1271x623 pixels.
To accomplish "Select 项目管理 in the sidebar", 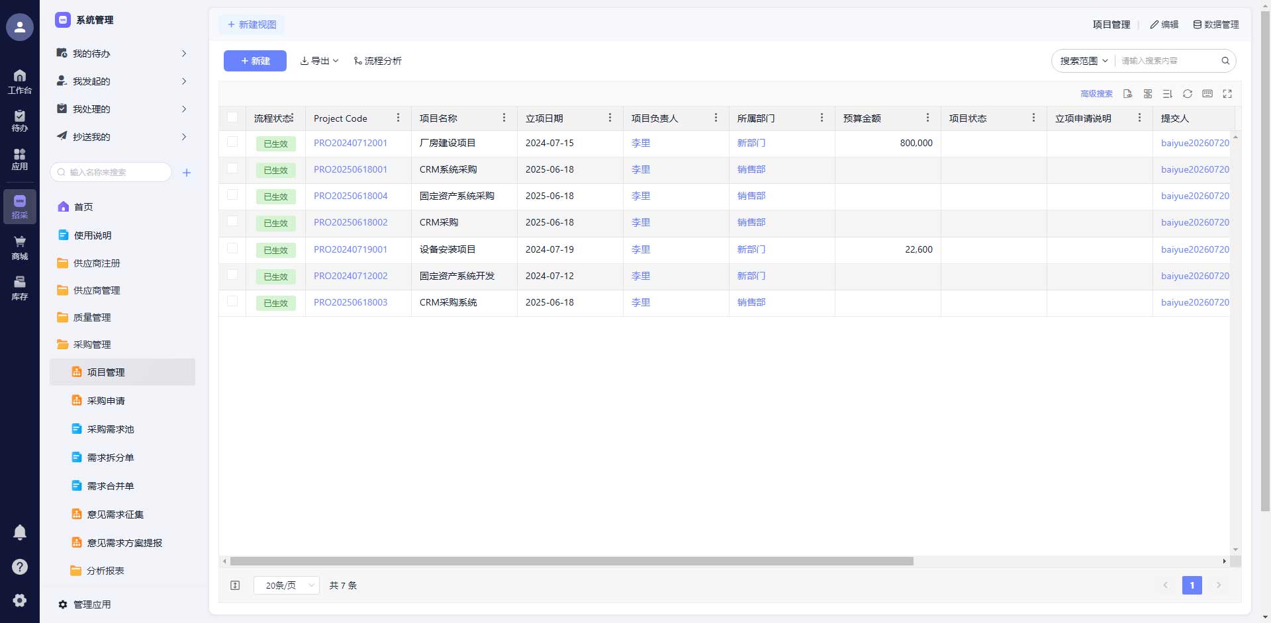I will pyautogui.click(x=122, y=372).
